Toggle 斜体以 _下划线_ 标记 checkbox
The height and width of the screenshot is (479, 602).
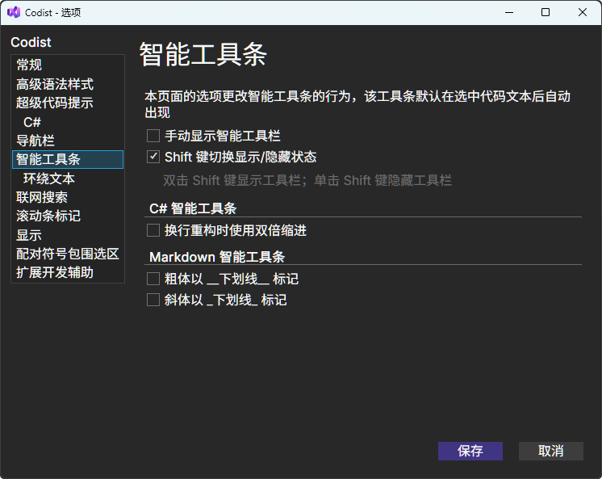tap(153, 300)
